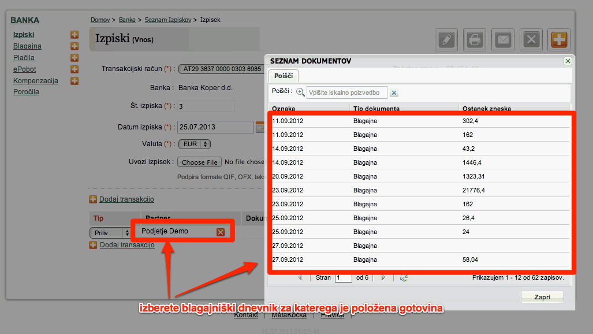Click the refresh icon in document list pager

click(x=404, y=278)
